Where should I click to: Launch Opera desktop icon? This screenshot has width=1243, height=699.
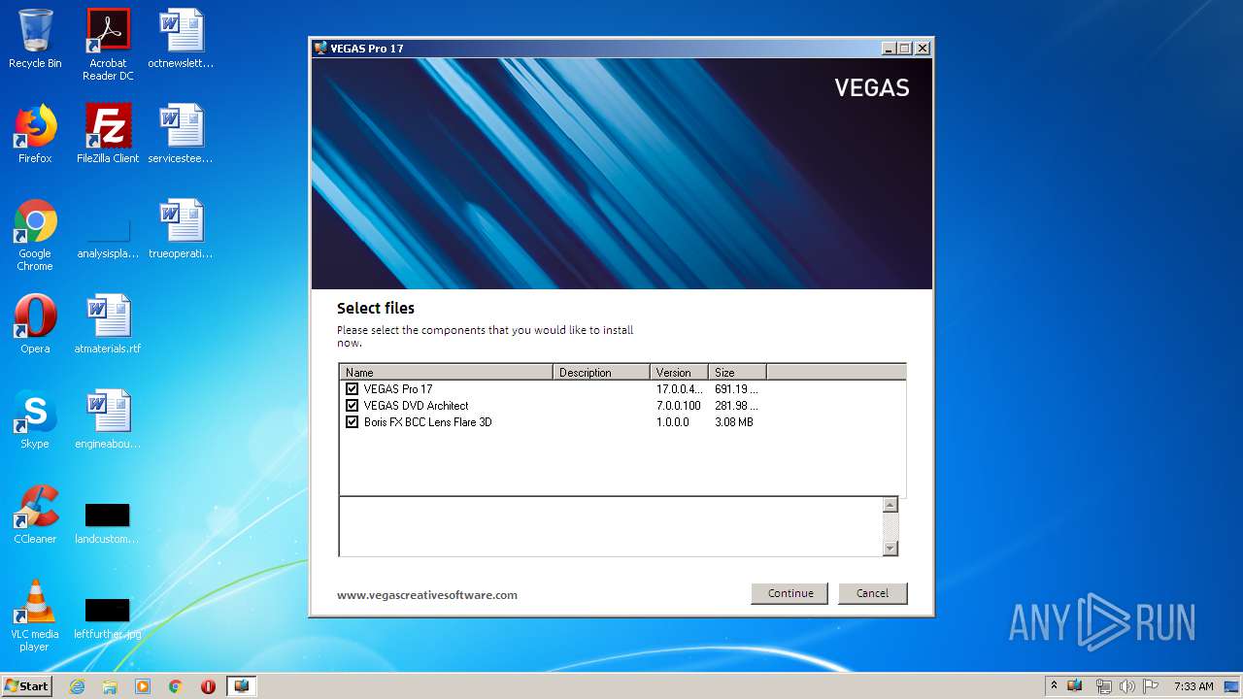(x=35, y=324)
